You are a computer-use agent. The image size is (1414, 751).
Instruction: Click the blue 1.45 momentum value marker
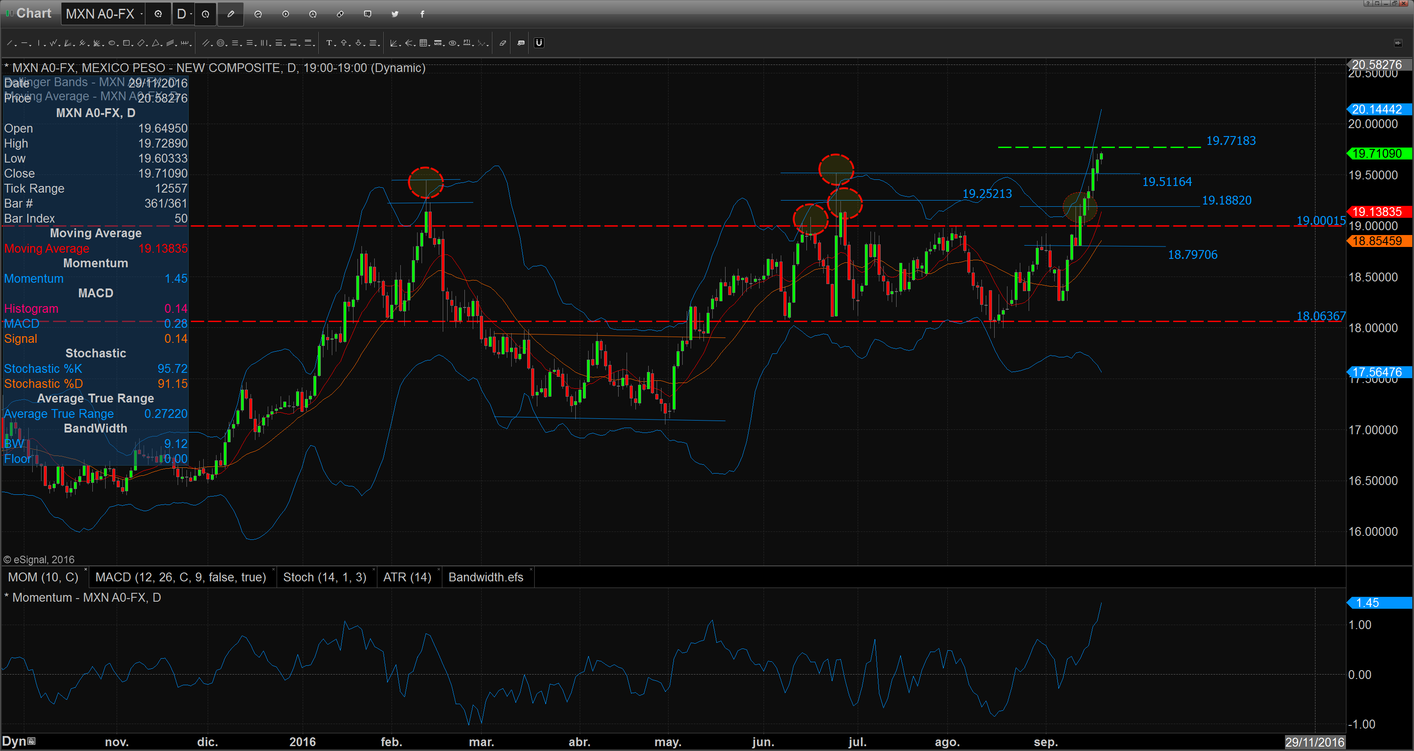click(1380, 603)
